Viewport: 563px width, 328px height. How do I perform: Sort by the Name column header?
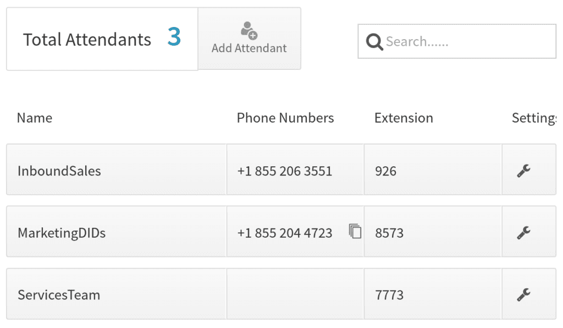click(35, 118)
